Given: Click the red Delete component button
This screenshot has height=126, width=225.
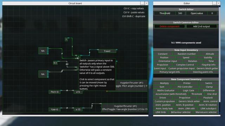Looking at the screenshot, I should (x=169, y=27).
